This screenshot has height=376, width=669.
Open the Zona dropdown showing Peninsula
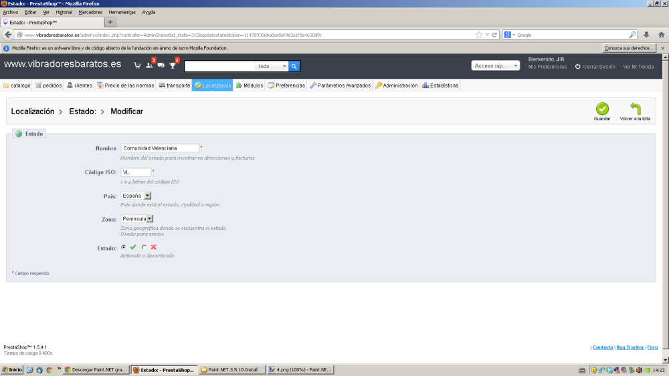coord(137,219)
